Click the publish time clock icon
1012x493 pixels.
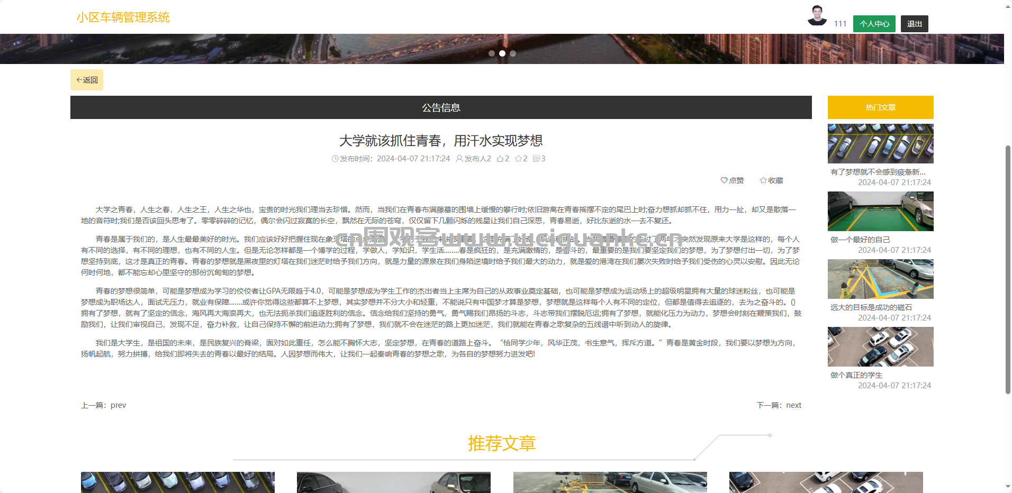335,159
